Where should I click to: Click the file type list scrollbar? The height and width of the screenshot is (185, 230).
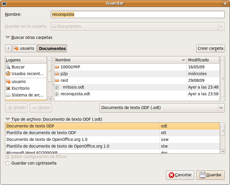[x=222, y=139]
